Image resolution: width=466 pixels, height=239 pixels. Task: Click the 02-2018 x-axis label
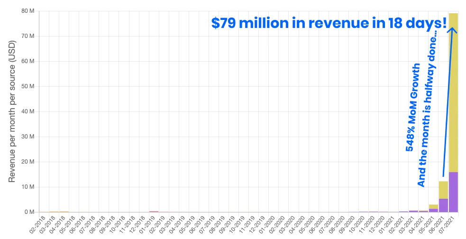38,225
